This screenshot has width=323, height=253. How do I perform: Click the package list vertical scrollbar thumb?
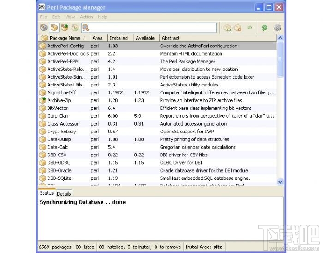pos(280,59)
